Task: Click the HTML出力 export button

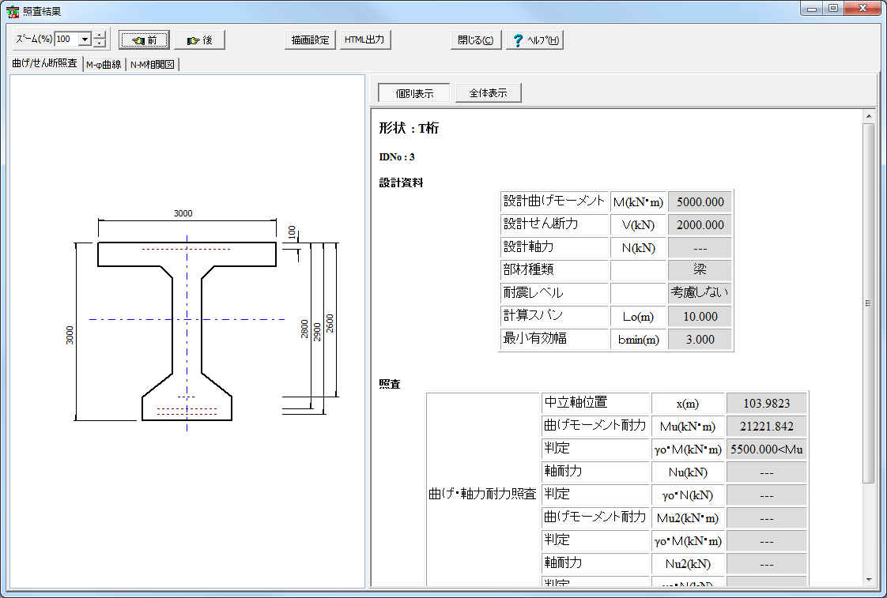Action: 364,40
